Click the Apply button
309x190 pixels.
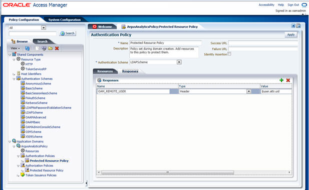291,34
